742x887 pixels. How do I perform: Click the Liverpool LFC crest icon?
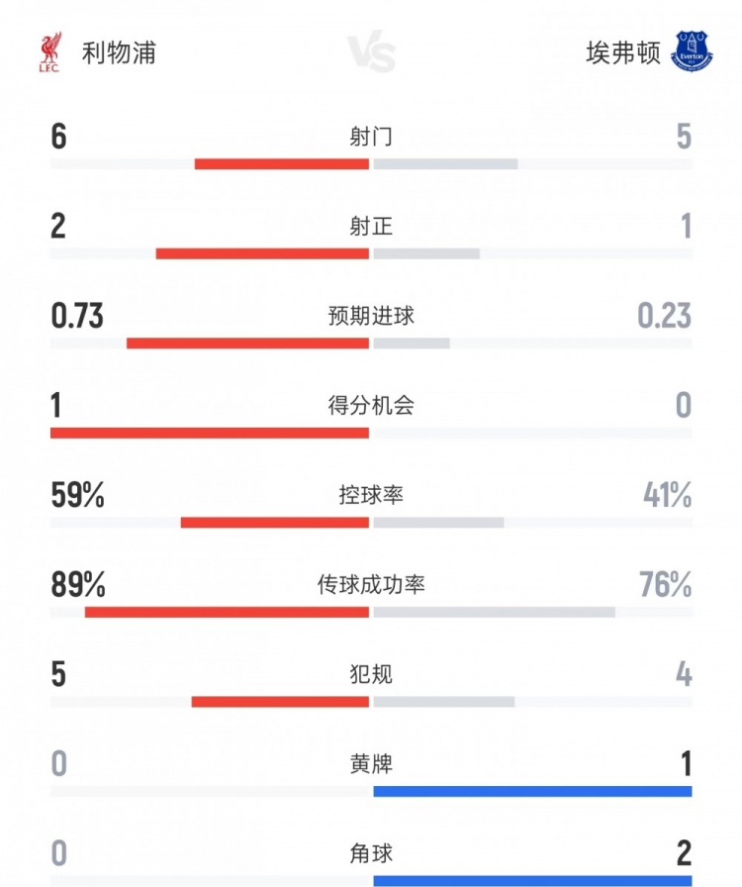tap(49, 51)
